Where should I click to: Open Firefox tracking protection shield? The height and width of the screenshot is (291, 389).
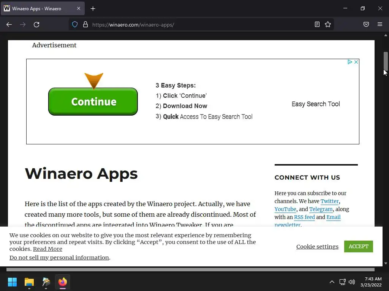[75, 25]
